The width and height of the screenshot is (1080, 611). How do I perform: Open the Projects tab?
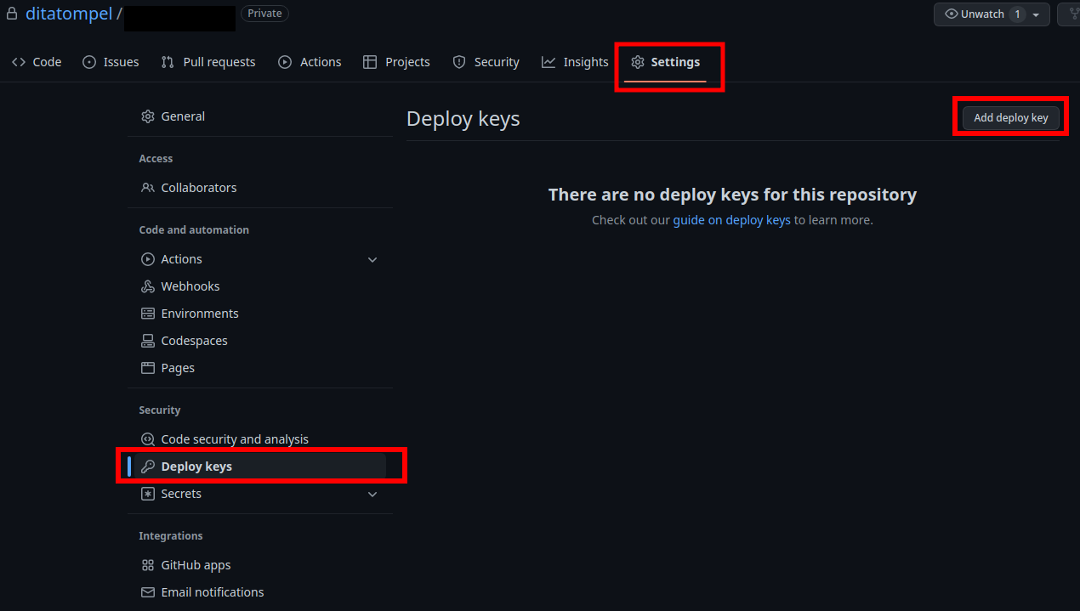pyautogui.click(x=396, y=62)
